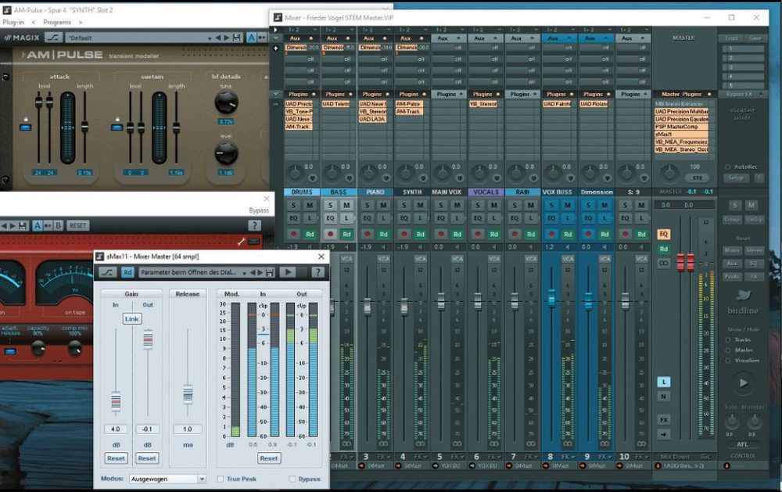Screen dimensions: 782x492
Task: Click Reset under the In gain slider
Action: (116, 458)
